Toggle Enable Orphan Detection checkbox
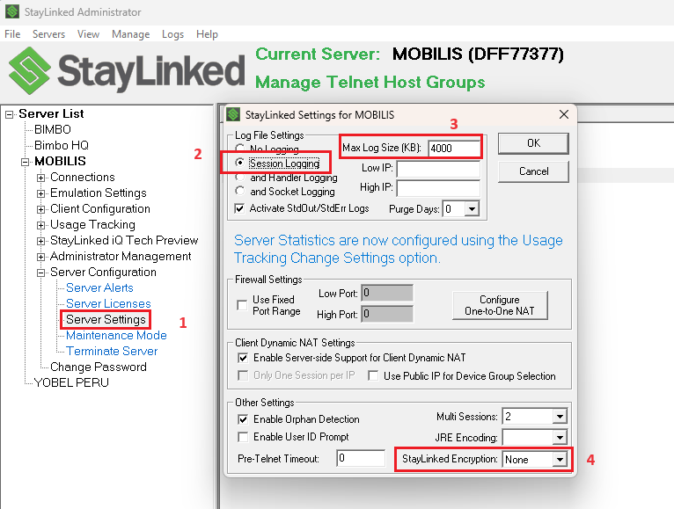The image size is (674, 509). pos(242,418)
